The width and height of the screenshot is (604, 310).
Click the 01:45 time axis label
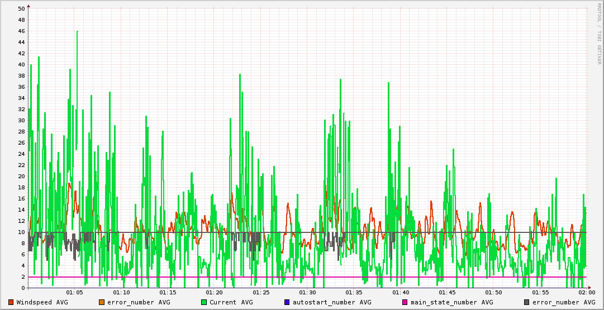pos(447,293)
